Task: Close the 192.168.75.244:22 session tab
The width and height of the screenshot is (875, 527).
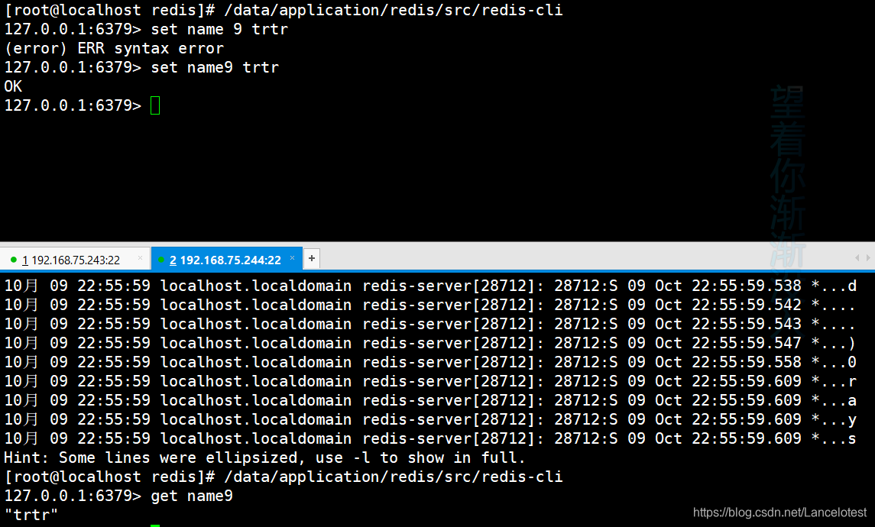Action: (292, 258)
